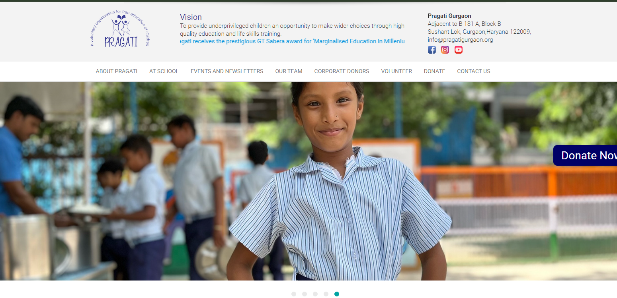Click the GT Sabera award news ticker
Viewport: 617px width, 298px height.
(x=293, y=41)
